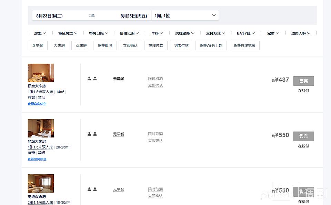Expand the 价格范围 filter menu
331x205 pixels.
pyautogui.click(x=129, y=33)
